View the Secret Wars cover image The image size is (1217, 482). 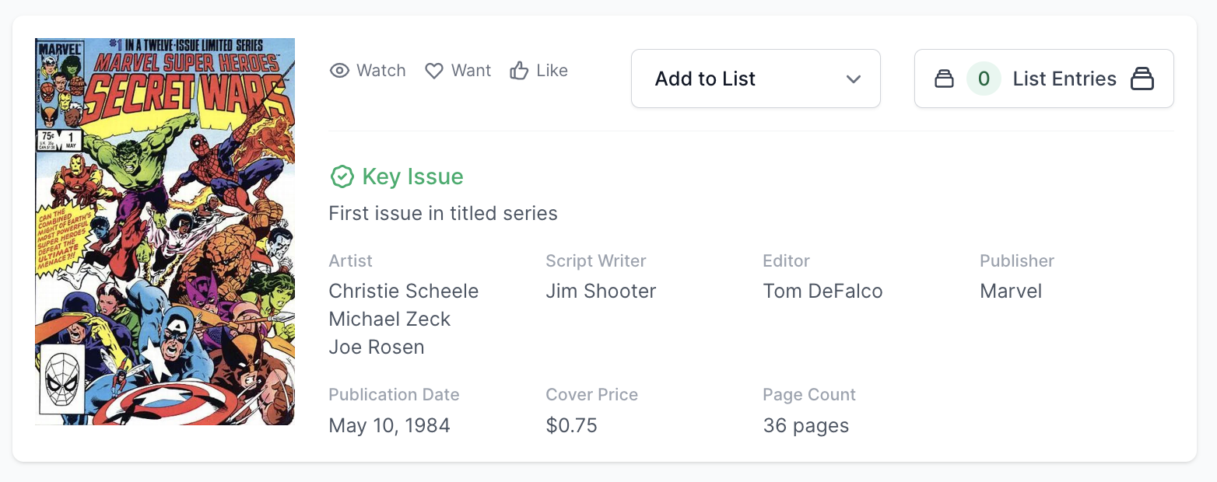click(165, 232)
